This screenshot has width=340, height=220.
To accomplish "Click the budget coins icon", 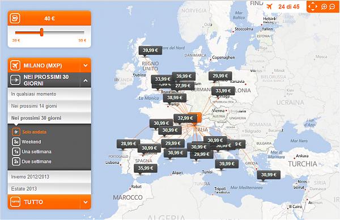I will pos(15,18).
